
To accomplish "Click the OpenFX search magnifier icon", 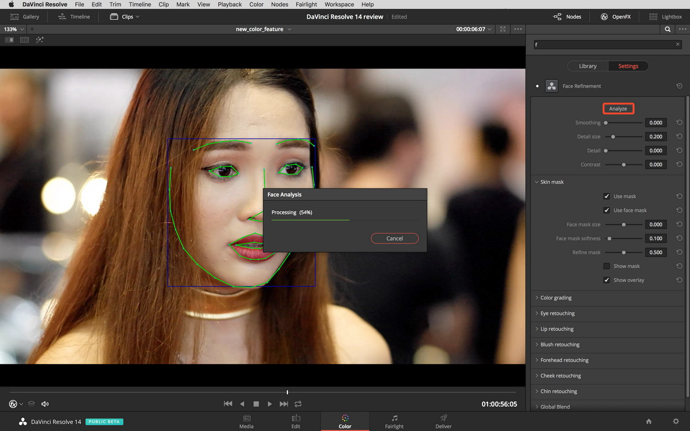I will coord(667,29).
